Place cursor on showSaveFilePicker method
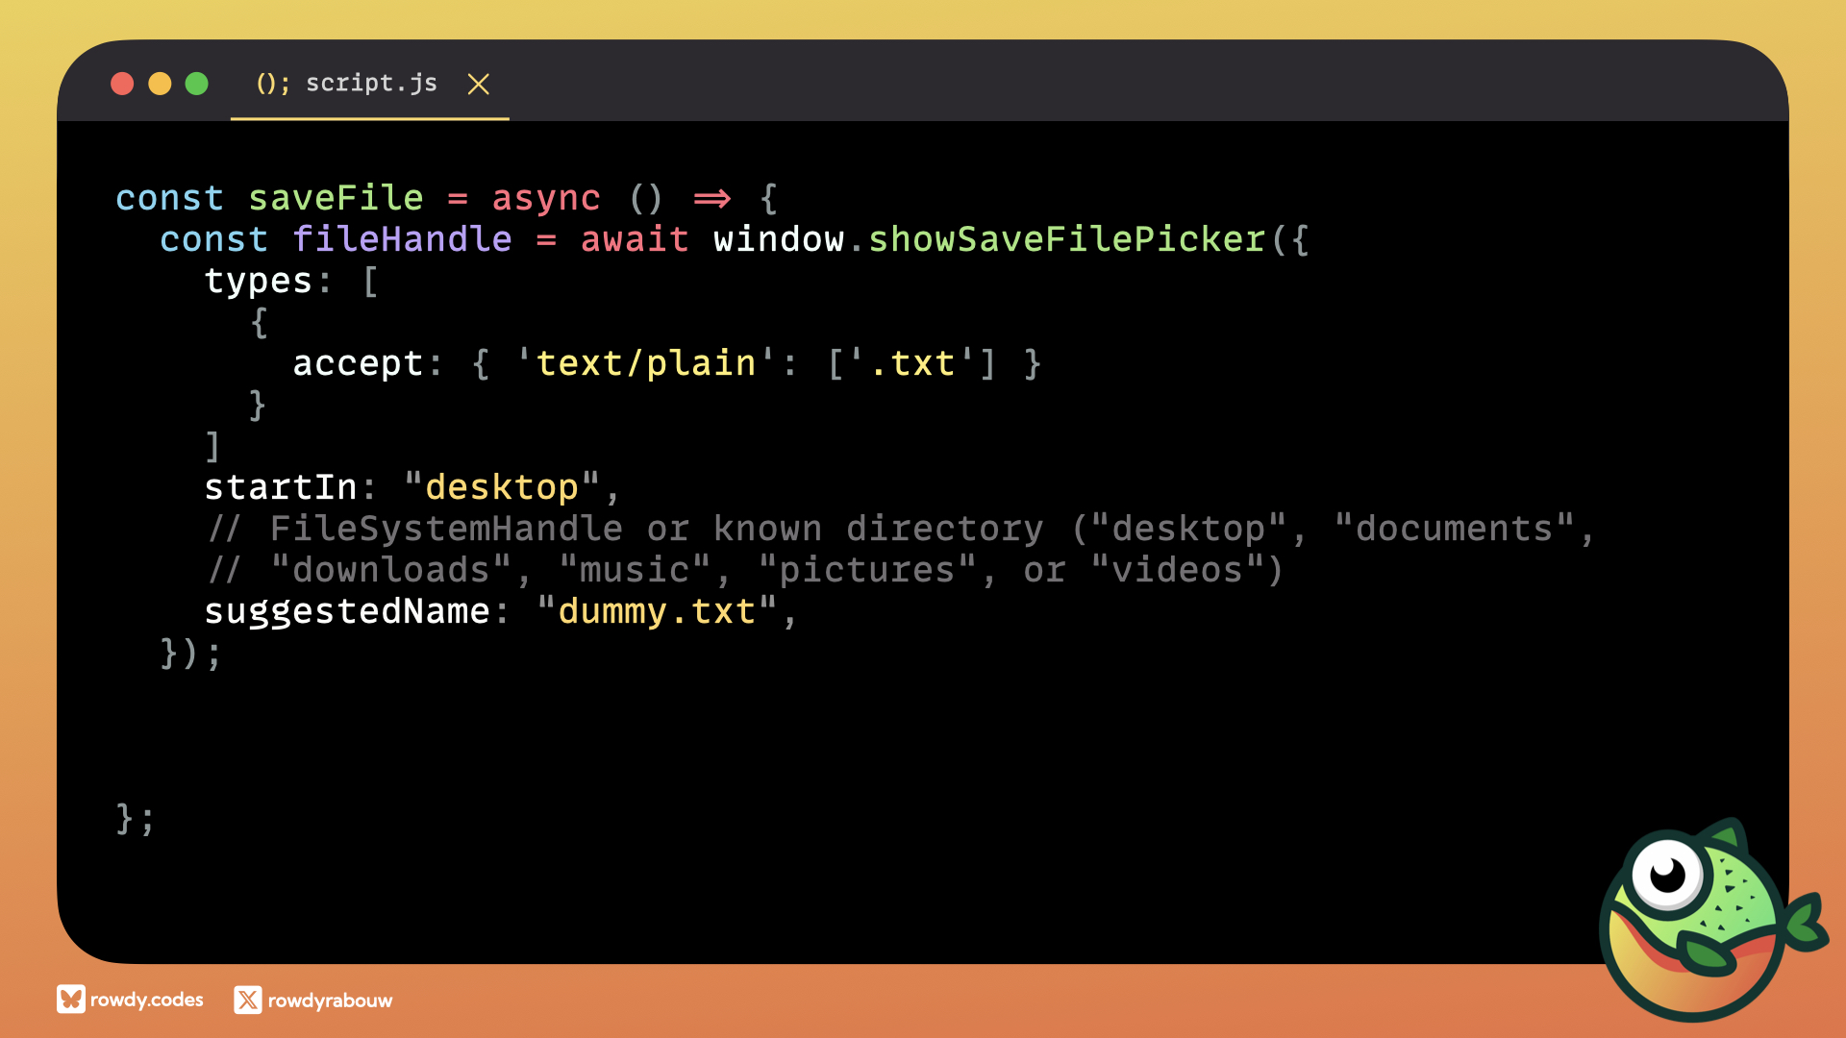 point(1066,239)
